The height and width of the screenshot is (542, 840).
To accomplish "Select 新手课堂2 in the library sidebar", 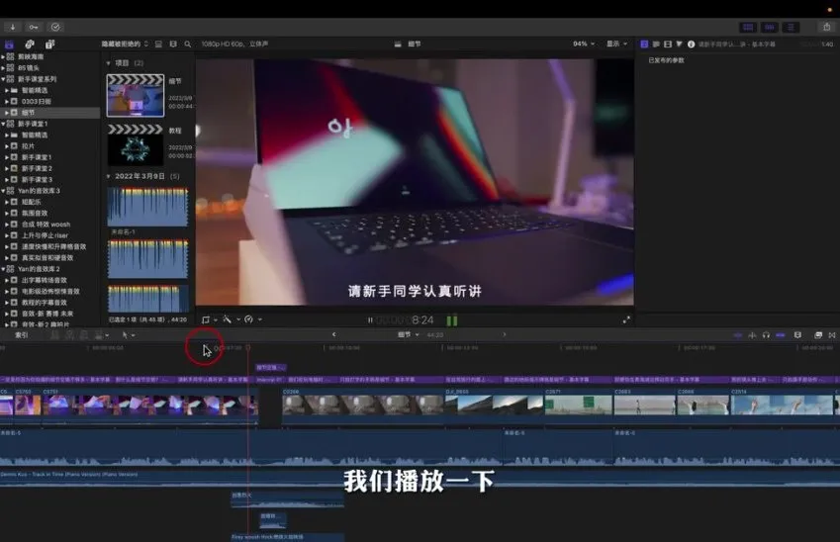I will click(x=37, y=168).
